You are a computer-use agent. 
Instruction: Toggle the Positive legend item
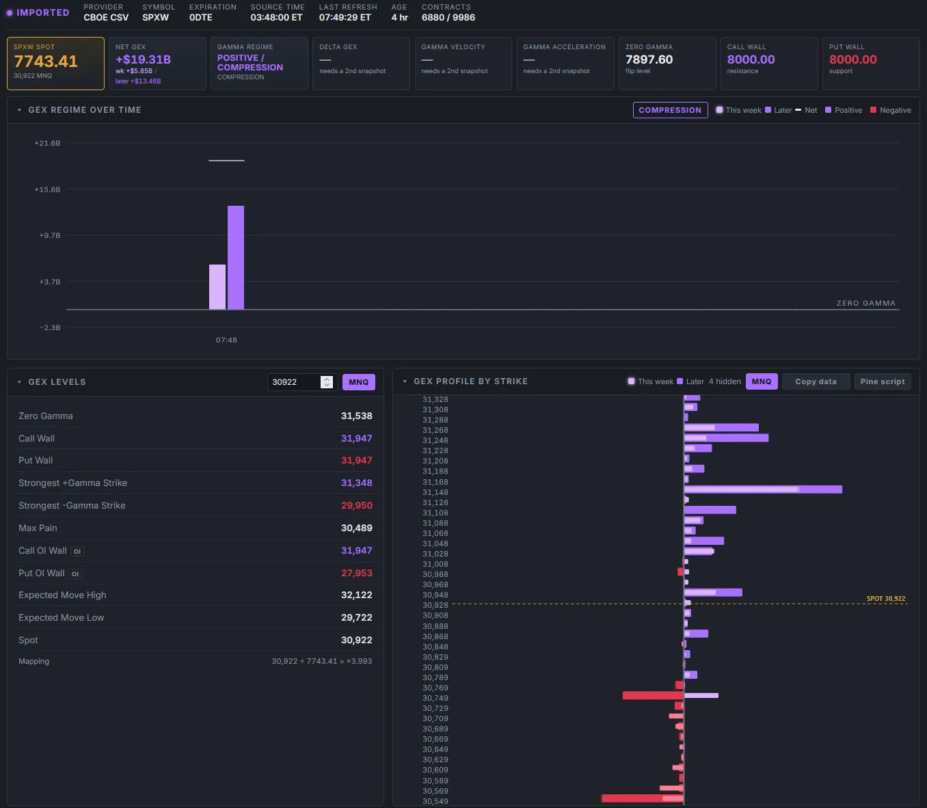point(844,110)
